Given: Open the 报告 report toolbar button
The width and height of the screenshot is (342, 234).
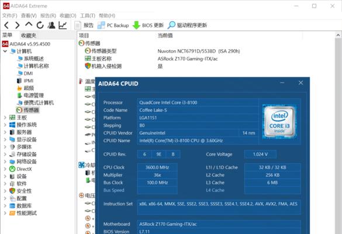Looking at the screenshot, I should 84,25.
